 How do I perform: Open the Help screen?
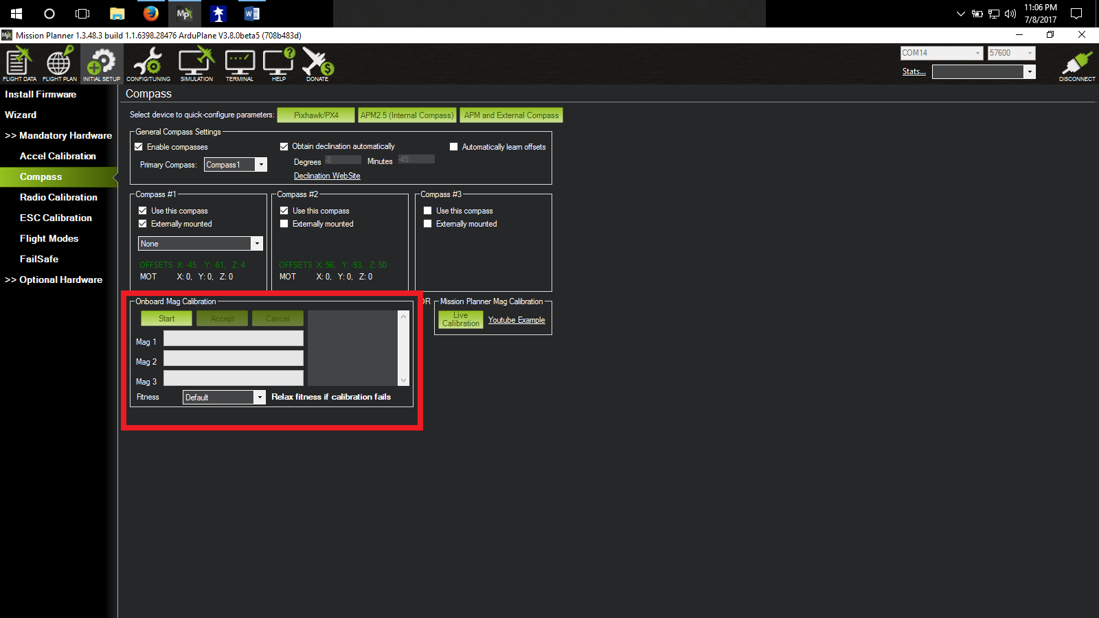279,64
